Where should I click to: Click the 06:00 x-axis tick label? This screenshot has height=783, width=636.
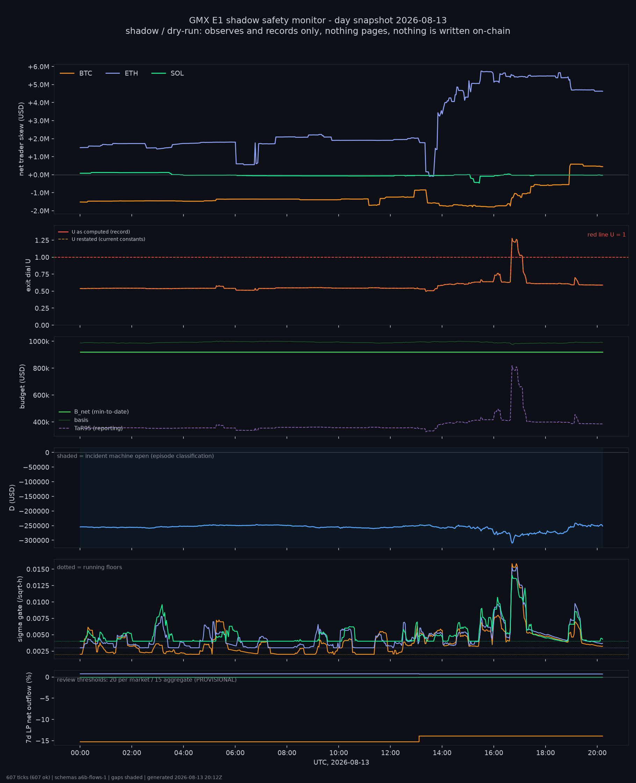point(235,753)
